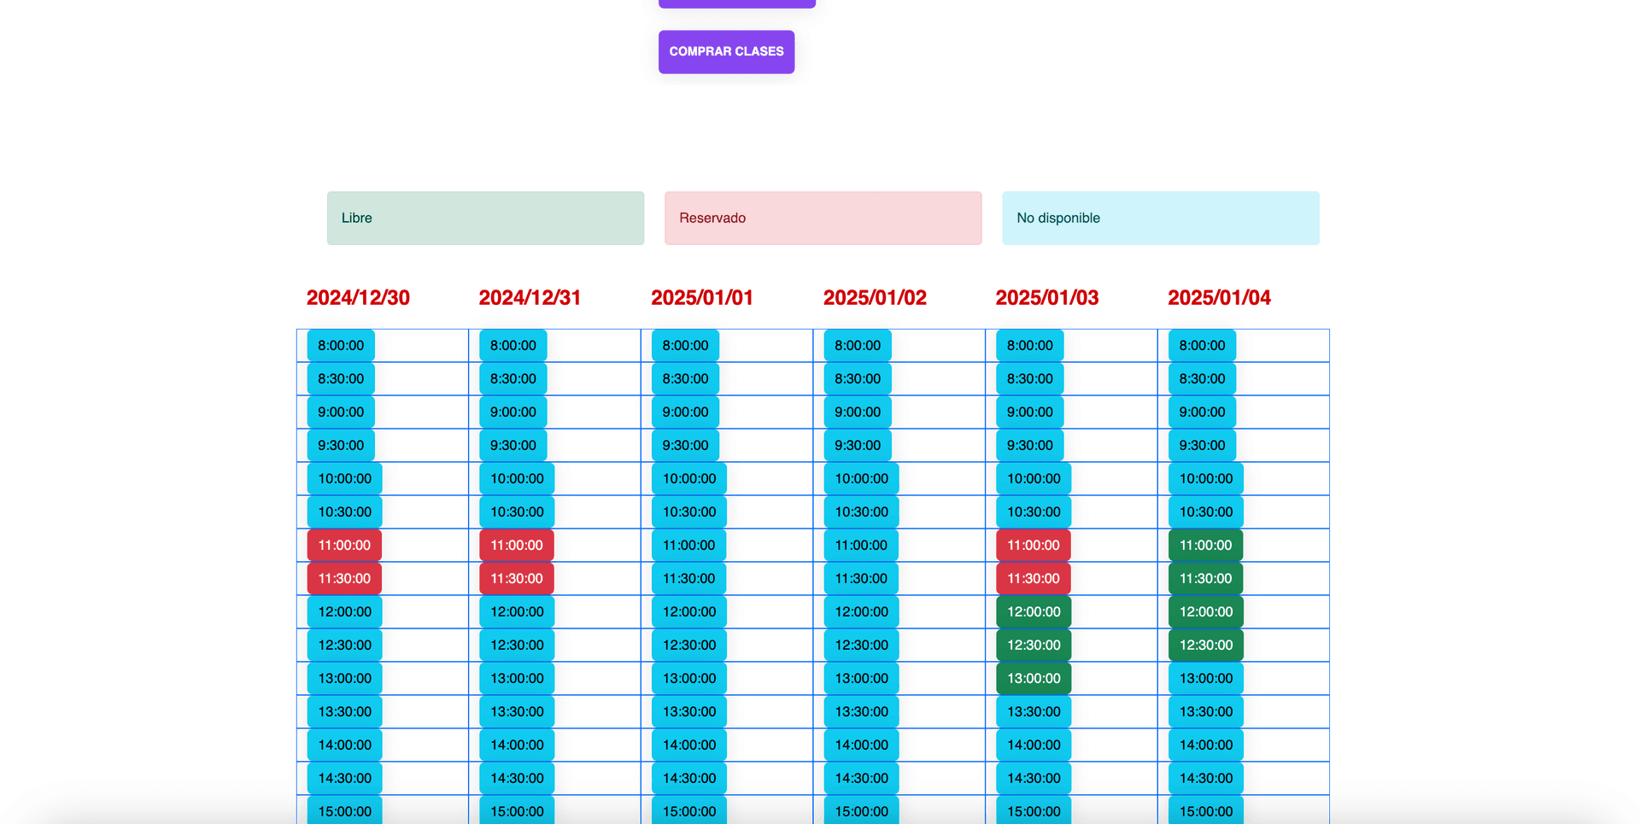Click the COMPRAR CLASES button
The height and width of the screenshot is (824, 1640).
point(725,51)
